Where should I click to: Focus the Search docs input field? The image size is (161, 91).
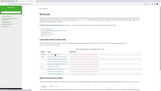click(x=11, y=12)
